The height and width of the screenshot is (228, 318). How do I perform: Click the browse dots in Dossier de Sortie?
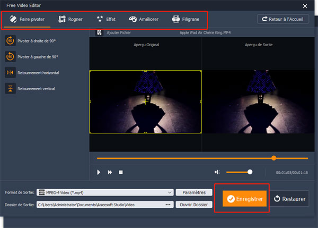[x=168, y=205]
